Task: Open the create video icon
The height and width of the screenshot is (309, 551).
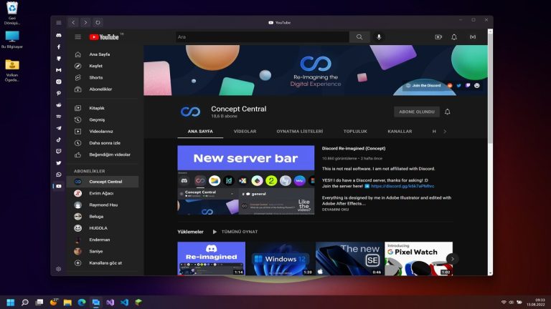Action: (438, 36)
